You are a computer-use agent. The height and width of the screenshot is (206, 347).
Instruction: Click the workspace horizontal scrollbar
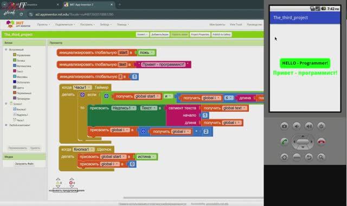click(x=194, y=197)
